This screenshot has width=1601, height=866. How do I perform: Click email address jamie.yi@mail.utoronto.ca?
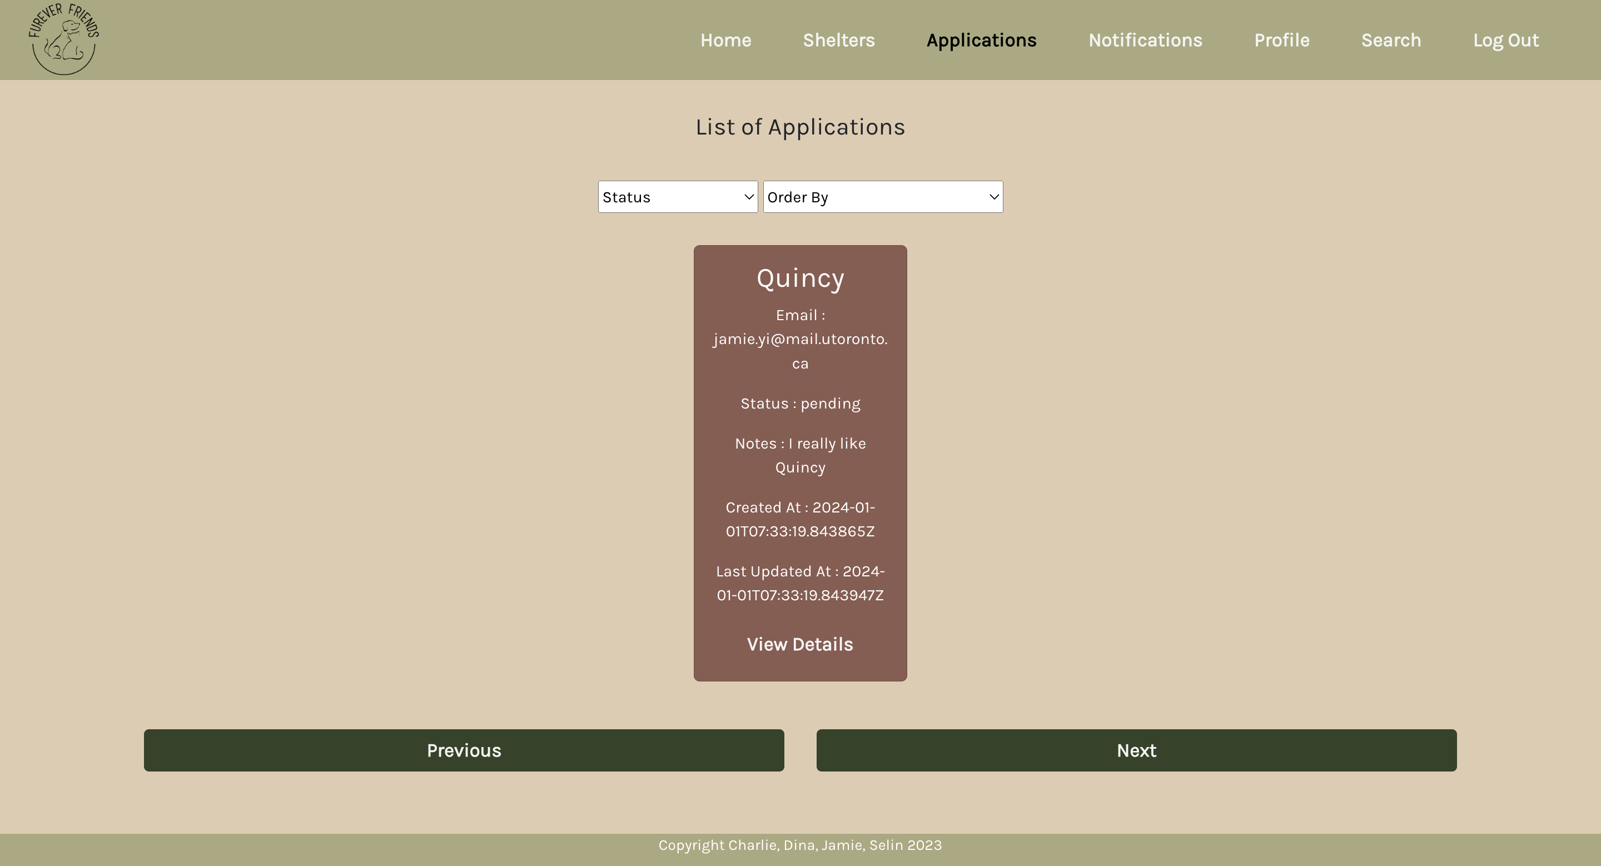800,338
